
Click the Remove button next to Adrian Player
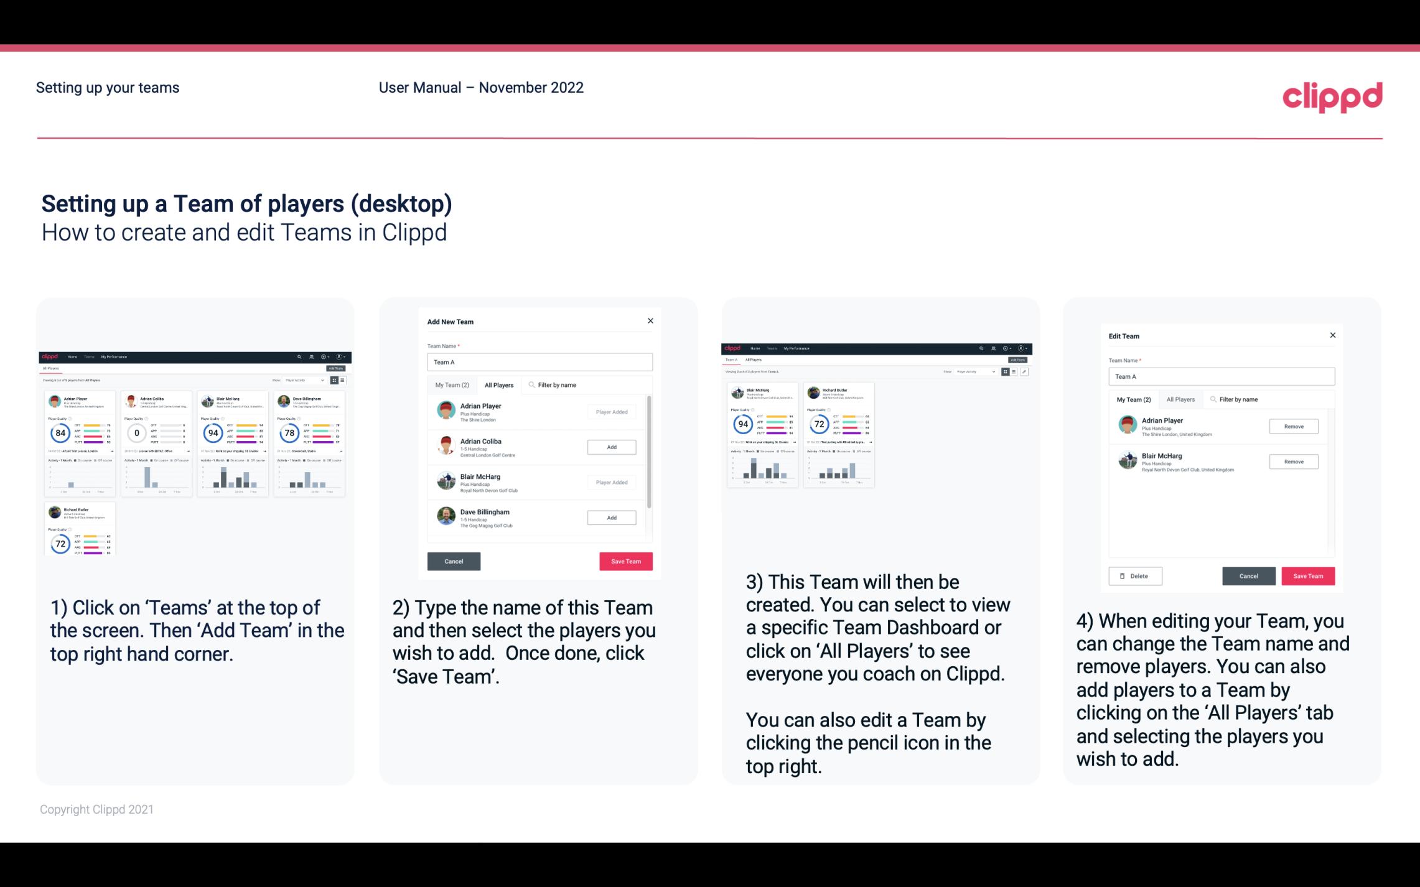coord(1293,426)
